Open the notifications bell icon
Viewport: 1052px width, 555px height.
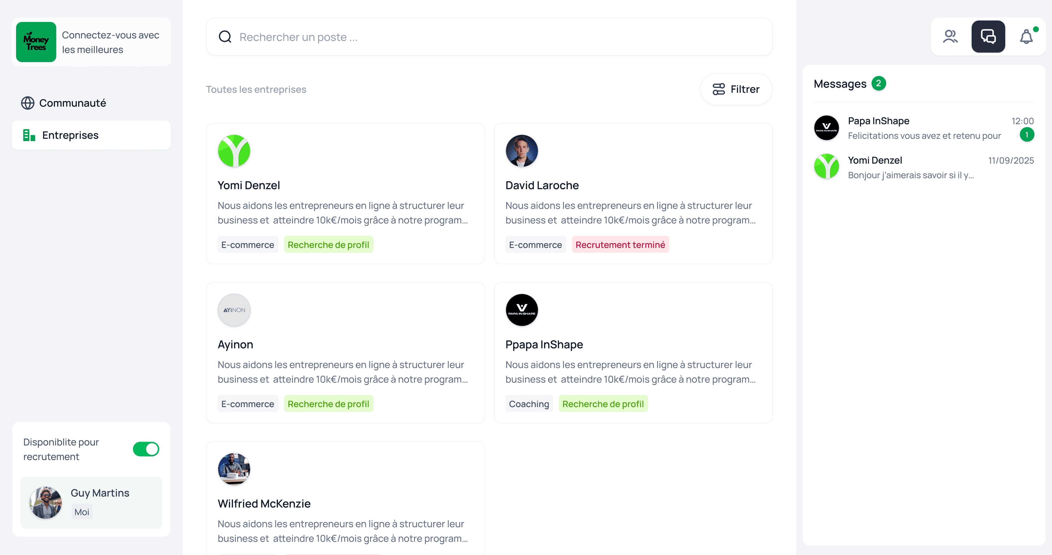click(1026, 37)
